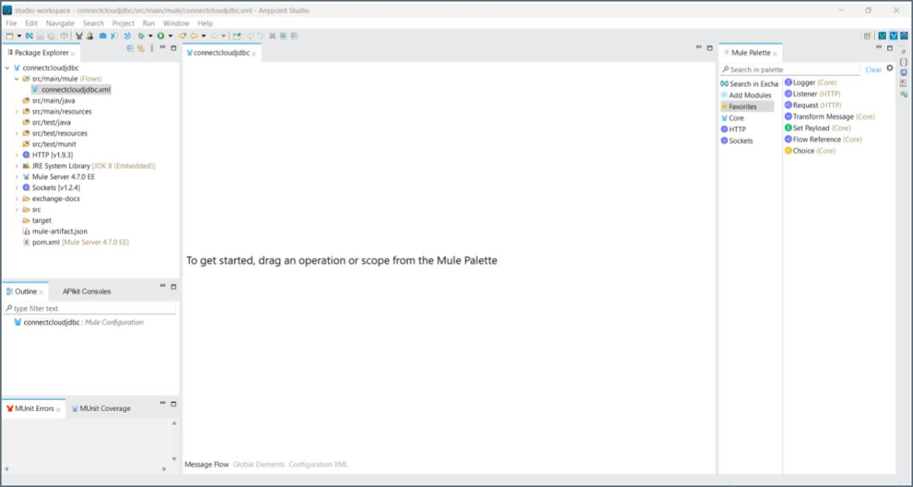913x487 pixels.
Task: Click Collapse All icon in Package Explorer
Action: 130,48
